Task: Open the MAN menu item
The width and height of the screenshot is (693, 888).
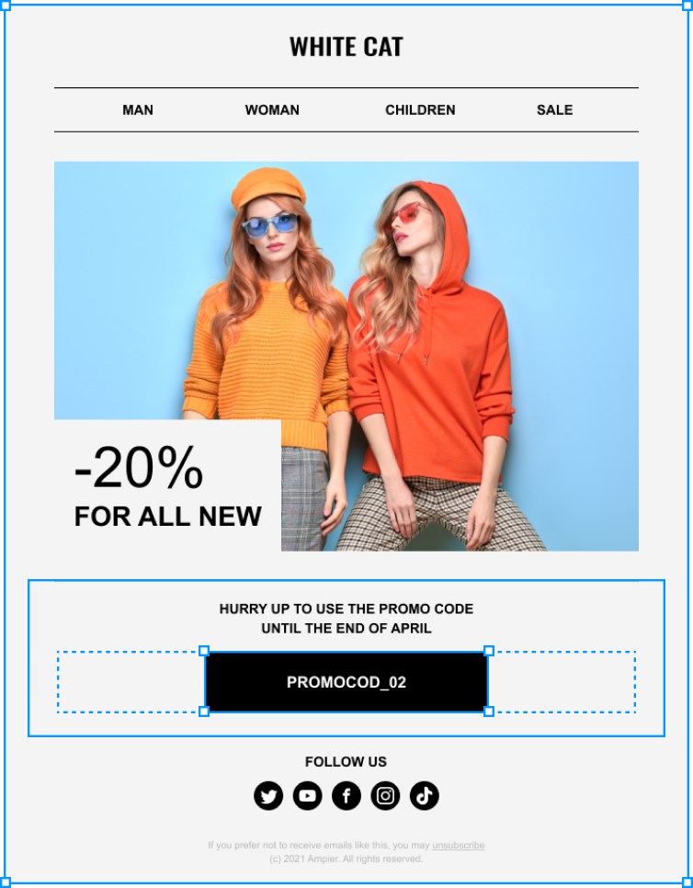Action: click(x=138, y=110)
